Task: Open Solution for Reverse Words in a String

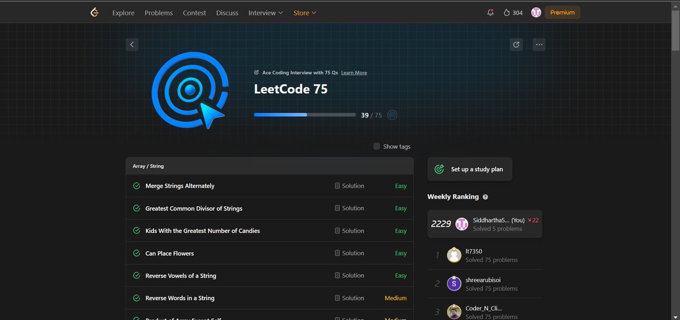Action: (349, 298)
